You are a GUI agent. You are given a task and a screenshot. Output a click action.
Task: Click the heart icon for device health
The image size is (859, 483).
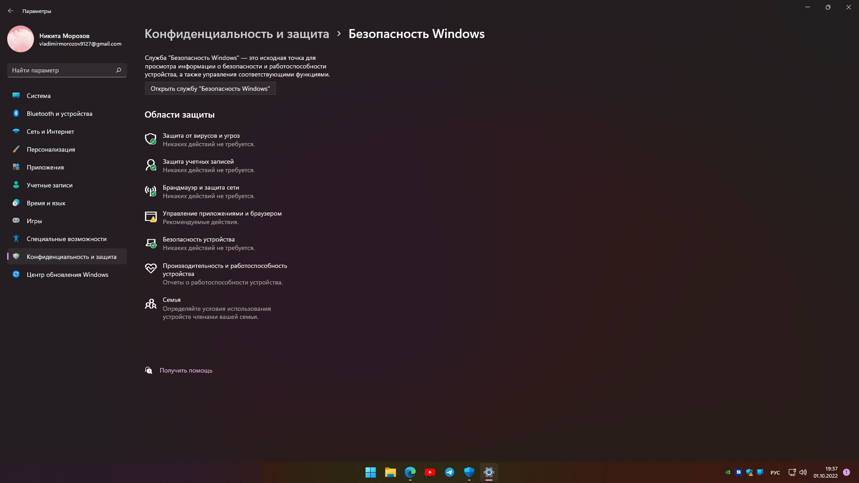(151, 268)
